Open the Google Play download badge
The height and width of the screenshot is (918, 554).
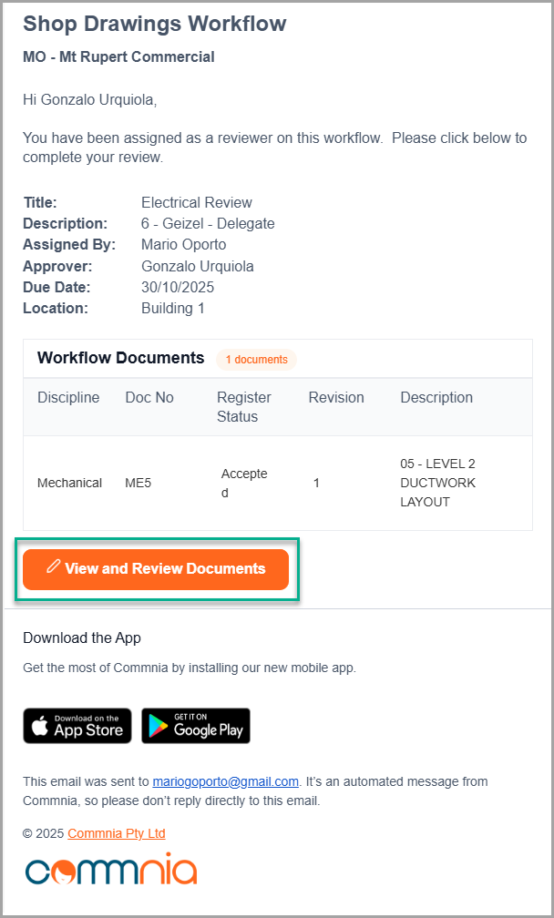click(x=196, y=726)
